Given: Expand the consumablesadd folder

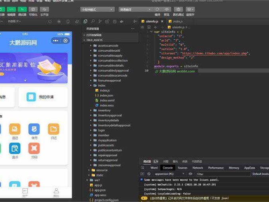Looking at the screenshot, I should coord(109,50).
